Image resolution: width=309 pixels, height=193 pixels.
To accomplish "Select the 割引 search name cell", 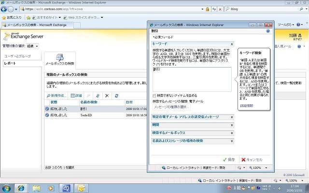I will [84, 109].
